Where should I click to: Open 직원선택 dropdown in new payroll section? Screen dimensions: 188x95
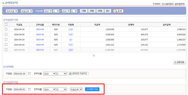[76, 89]
